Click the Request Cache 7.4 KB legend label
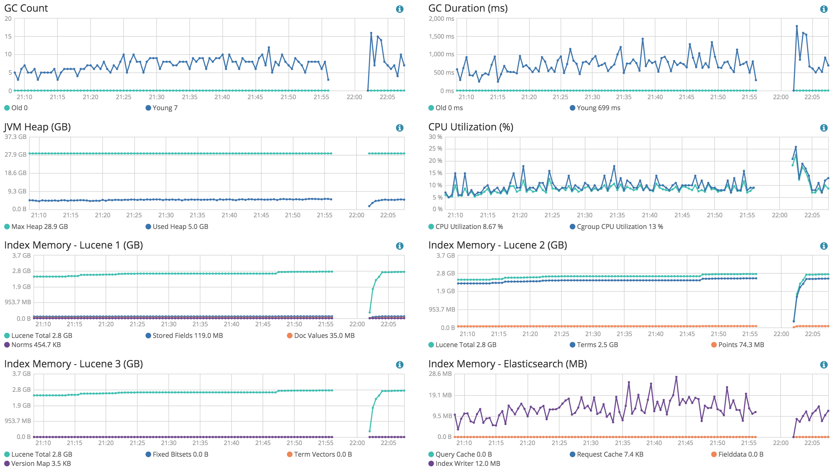This screenshot has width=836, height=472. pyautogui.click(x=610, y=455)
